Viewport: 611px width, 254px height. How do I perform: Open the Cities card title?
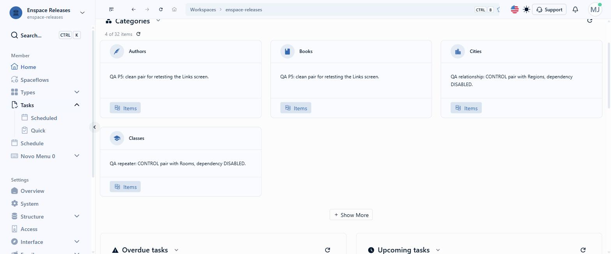(x=475, y=51)
